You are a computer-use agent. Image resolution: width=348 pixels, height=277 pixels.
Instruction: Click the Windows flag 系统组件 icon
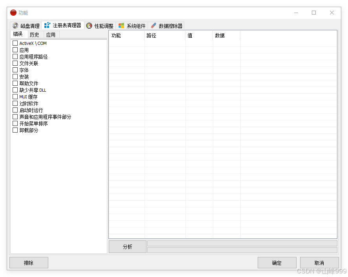coord(121,26)
